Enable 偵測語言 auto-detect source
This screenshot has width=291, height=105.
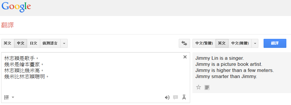tap(50, 44)
